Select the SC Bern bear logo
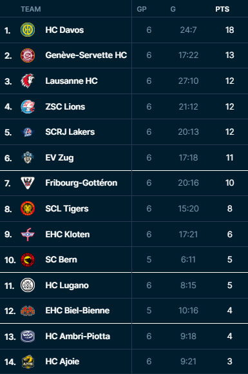The width and height of the screenshot is (248, 374). 28,260
